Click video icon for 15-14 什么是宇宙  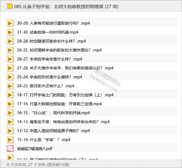click(x=10, y=140)
